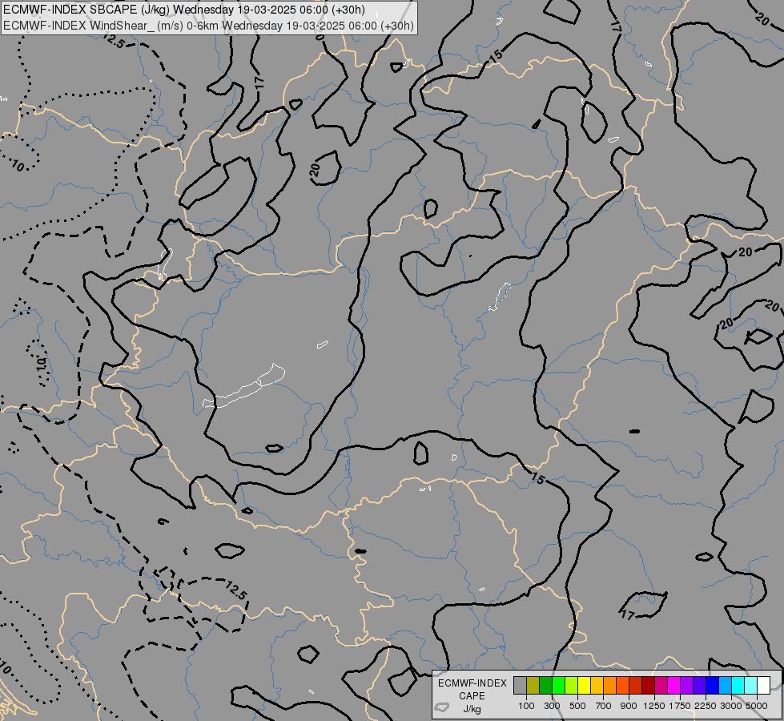The height and width of the screenshot is (721, 784).
Task: Click the legend value 900
Action: tap(629, 706)
